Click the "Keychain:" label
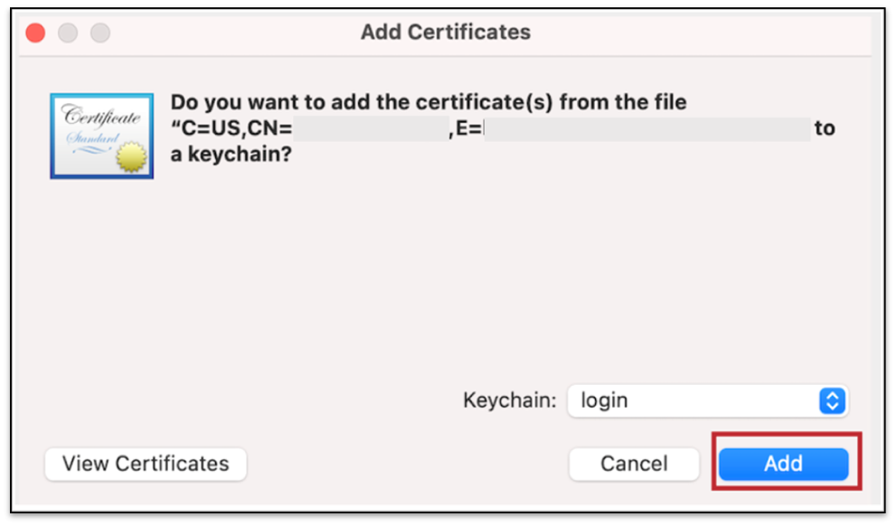 [510, 400]
